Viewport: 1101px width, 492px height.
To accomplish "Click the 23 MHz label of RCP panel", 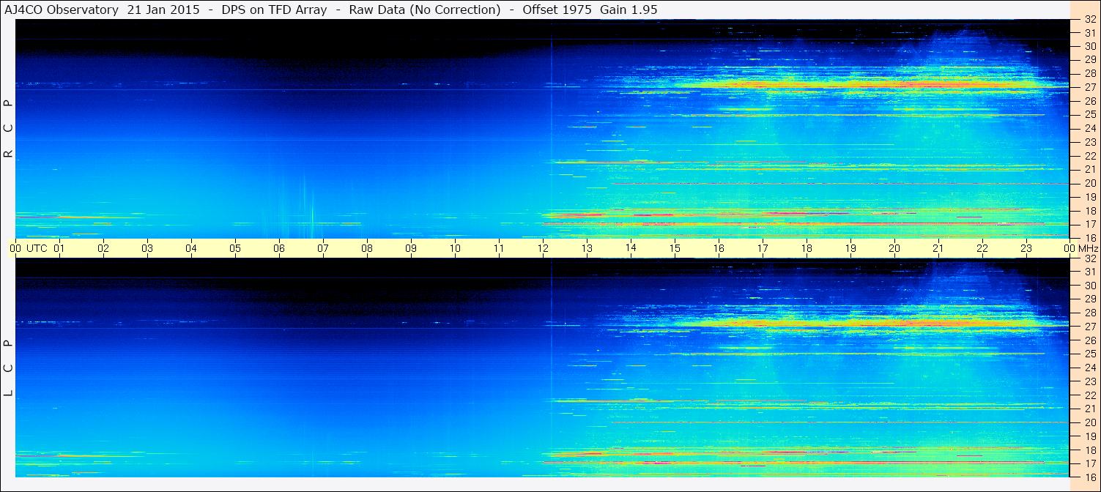I will point(1090,142).
